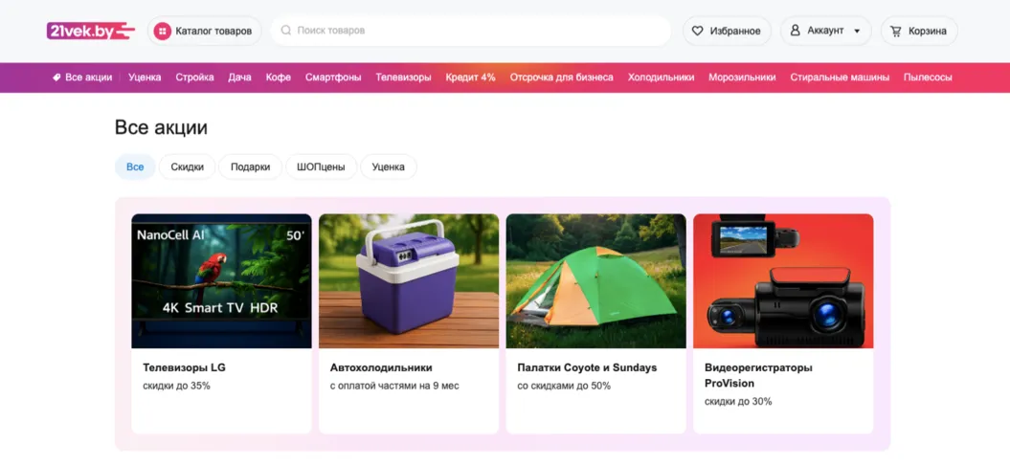Click the search magnifier icon
The image size is (1010, 466).
(286, 31)
